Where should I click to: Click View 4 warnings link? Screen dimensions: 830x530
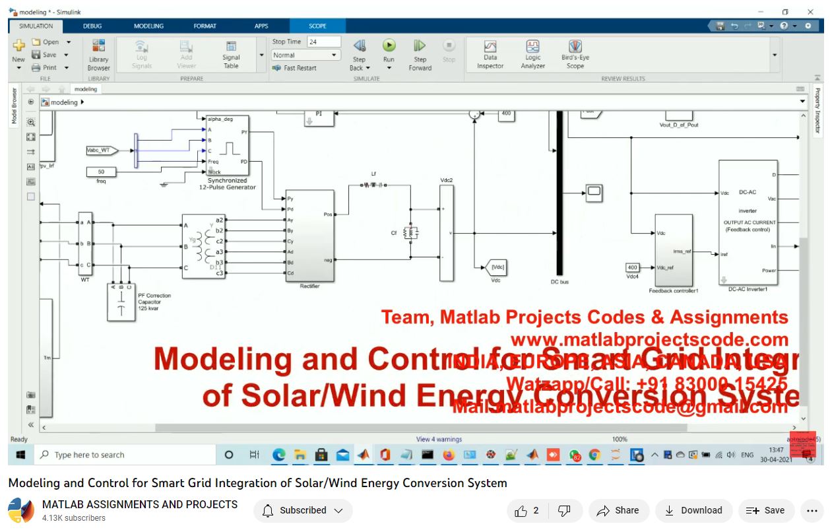pyautogui.click(x=439, y=439)
